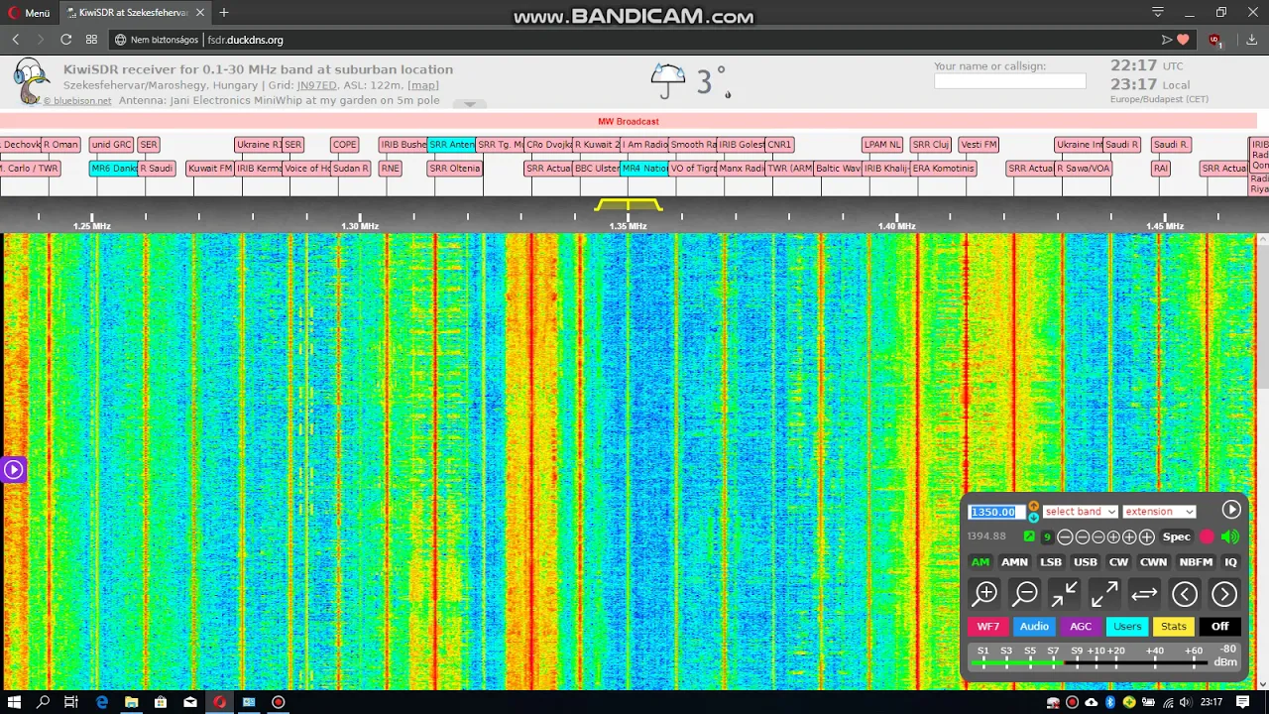Viewport: 1269px width, 714px height.
Task: Select NBFM demodulation mode
Action: [x=1196, y=562]
